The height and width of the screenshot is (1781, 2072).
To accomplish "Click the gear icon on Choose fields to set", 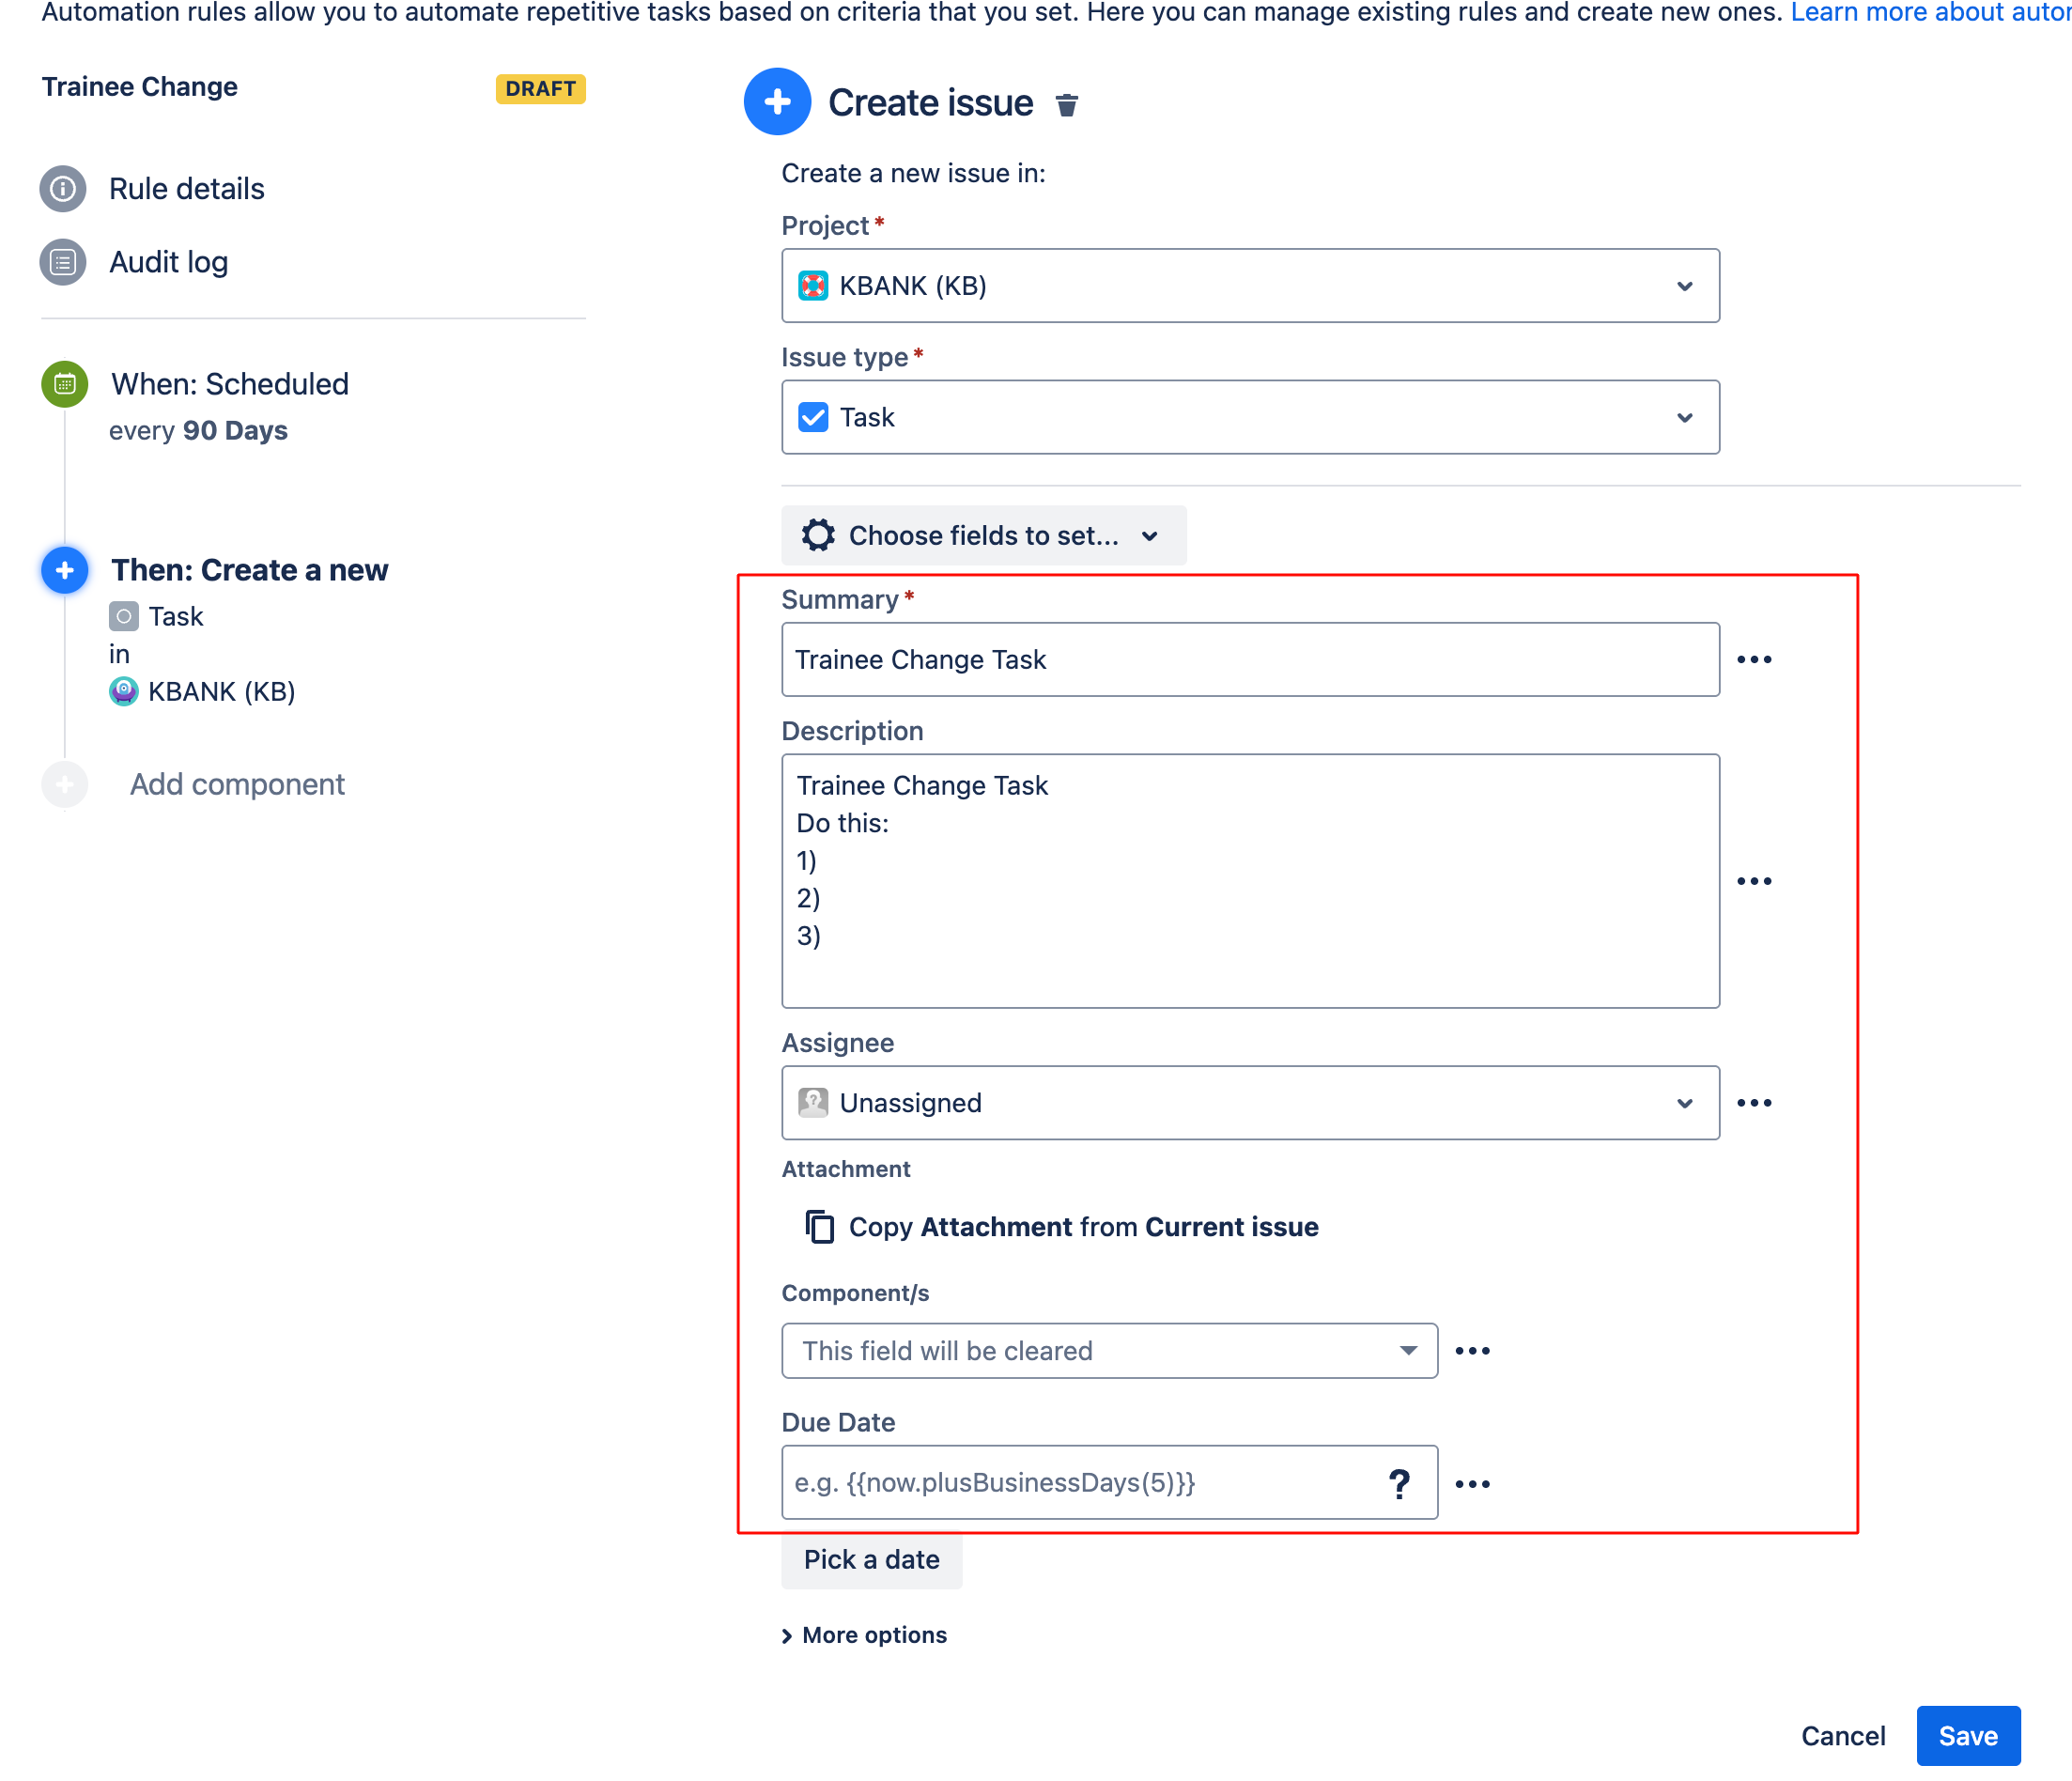I will [x=819, y=535].
